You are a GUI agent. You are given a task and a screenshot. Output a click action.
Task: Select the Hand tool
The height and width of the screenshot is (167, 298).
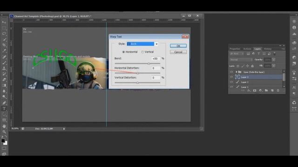pos(4,126)
